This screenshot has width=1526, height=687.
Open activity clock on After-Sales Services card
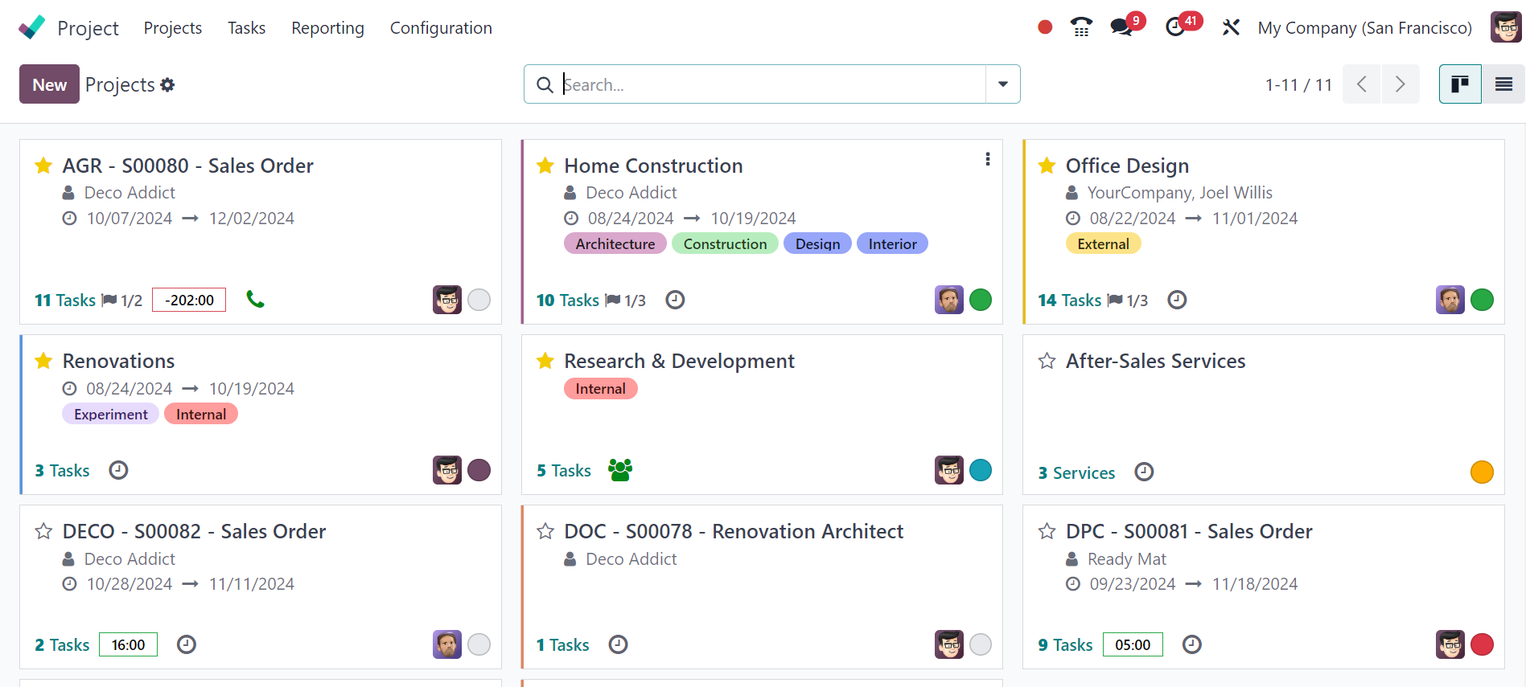[1144, 472]
